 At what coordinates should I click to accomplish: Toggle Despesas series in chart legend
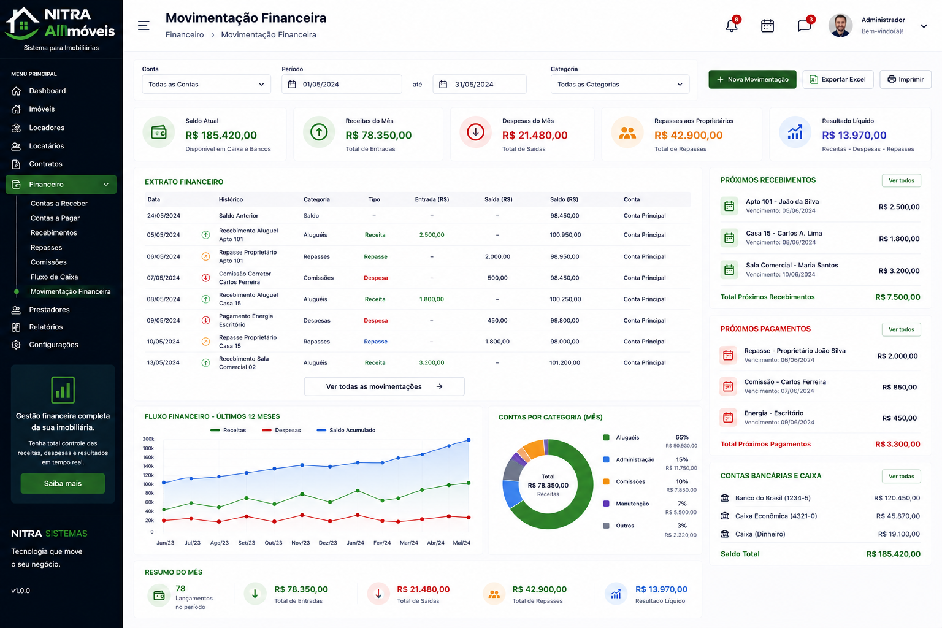281,430
